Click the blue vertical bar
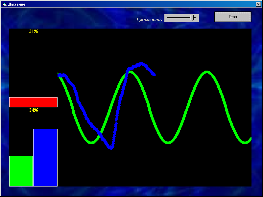Viewport: 263px width, 197px height. pos(45,158)
